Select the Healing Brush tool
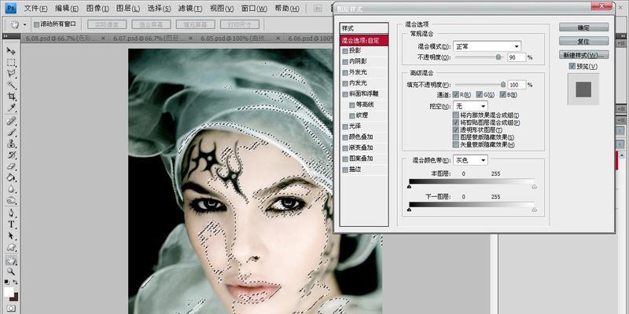This screenshot has width=629, height=314. (11, 121)
